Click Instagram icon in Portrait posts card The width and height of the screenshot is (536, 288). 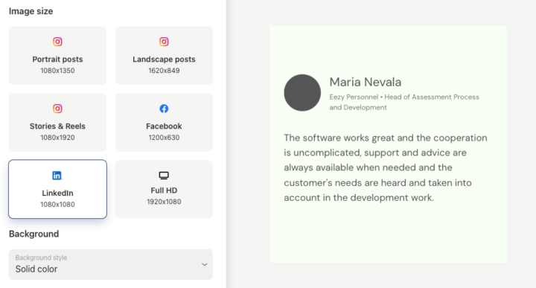[x=57, y=42]
